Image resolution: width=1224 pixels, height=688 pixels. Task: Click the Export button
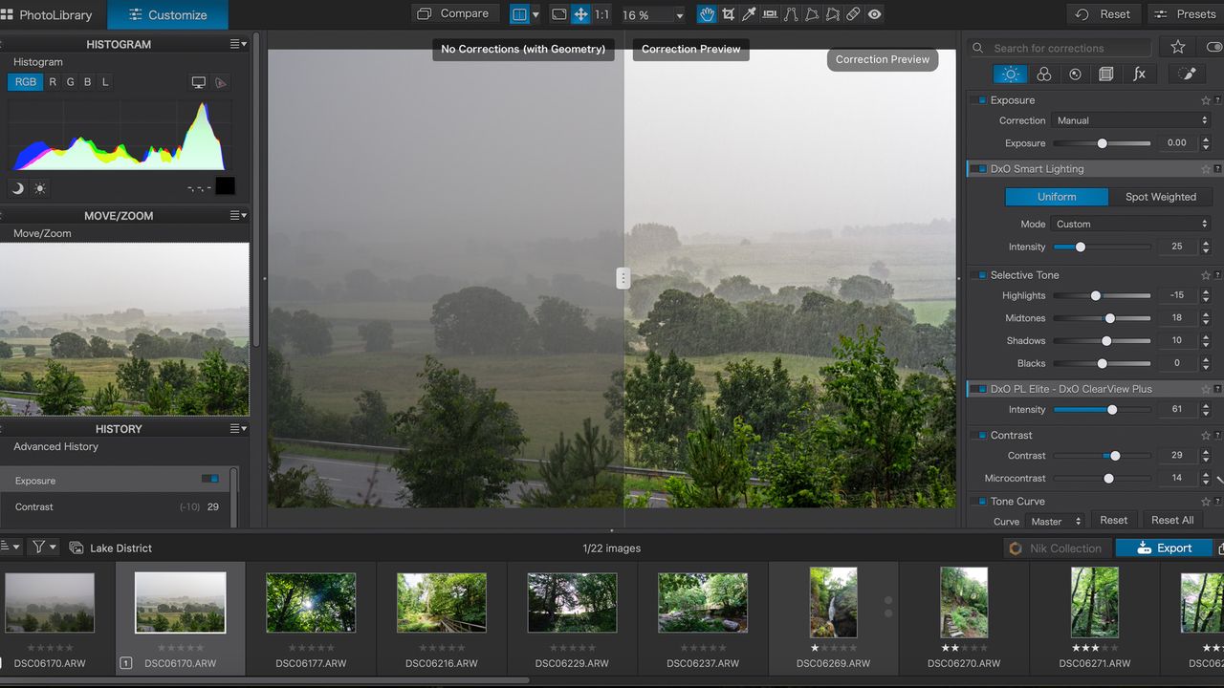click(1164, 548)
